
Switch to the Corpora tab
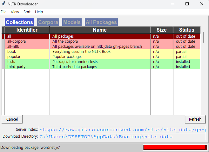48,22
